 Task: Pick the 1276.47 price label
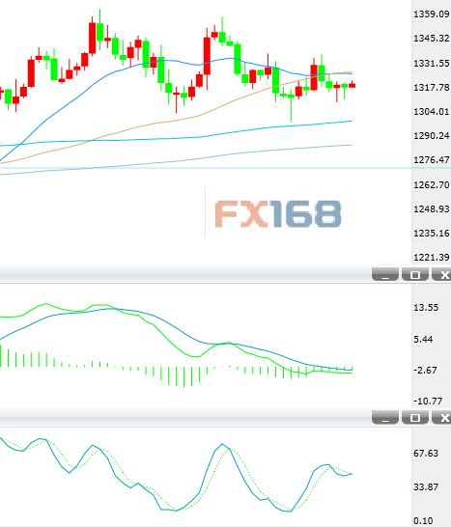click(432, 160)
